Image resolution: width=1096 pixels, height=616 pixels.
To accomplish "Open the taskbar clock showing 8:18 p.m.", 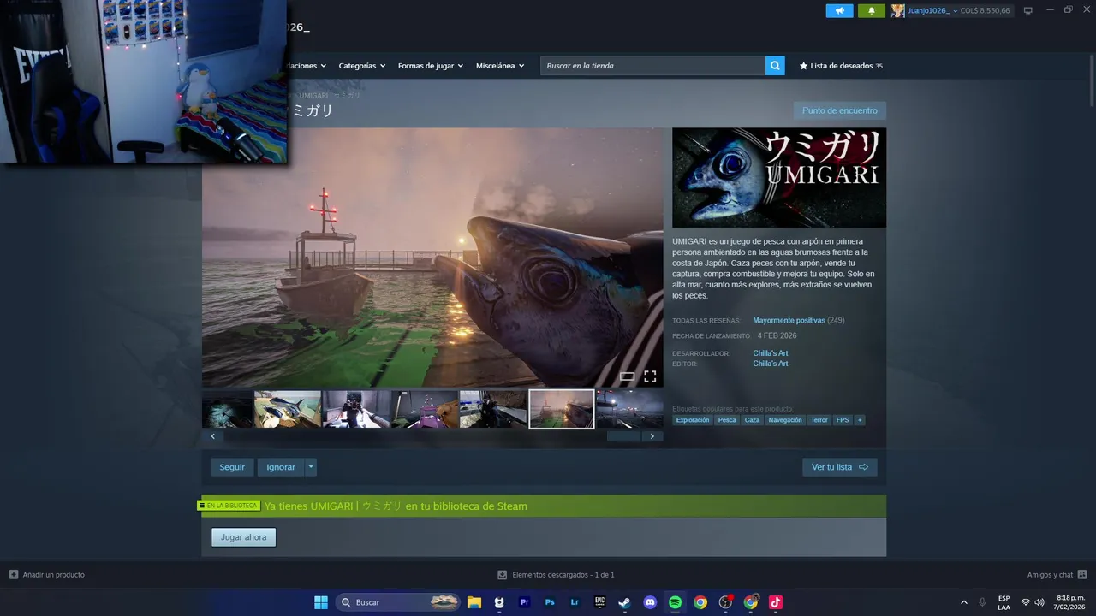I will pos(1070,602).
